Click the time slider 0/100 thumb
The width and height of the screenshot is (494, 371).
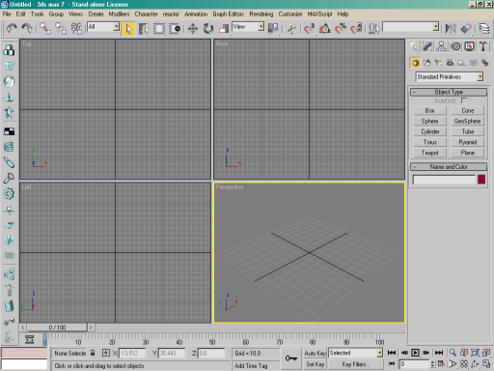[x=57, y=328]
